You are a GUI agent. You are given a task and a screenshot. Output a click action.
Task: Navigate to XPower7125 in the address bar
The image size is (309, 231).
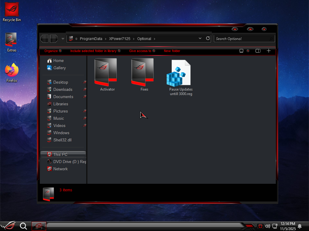pos(119,39)
